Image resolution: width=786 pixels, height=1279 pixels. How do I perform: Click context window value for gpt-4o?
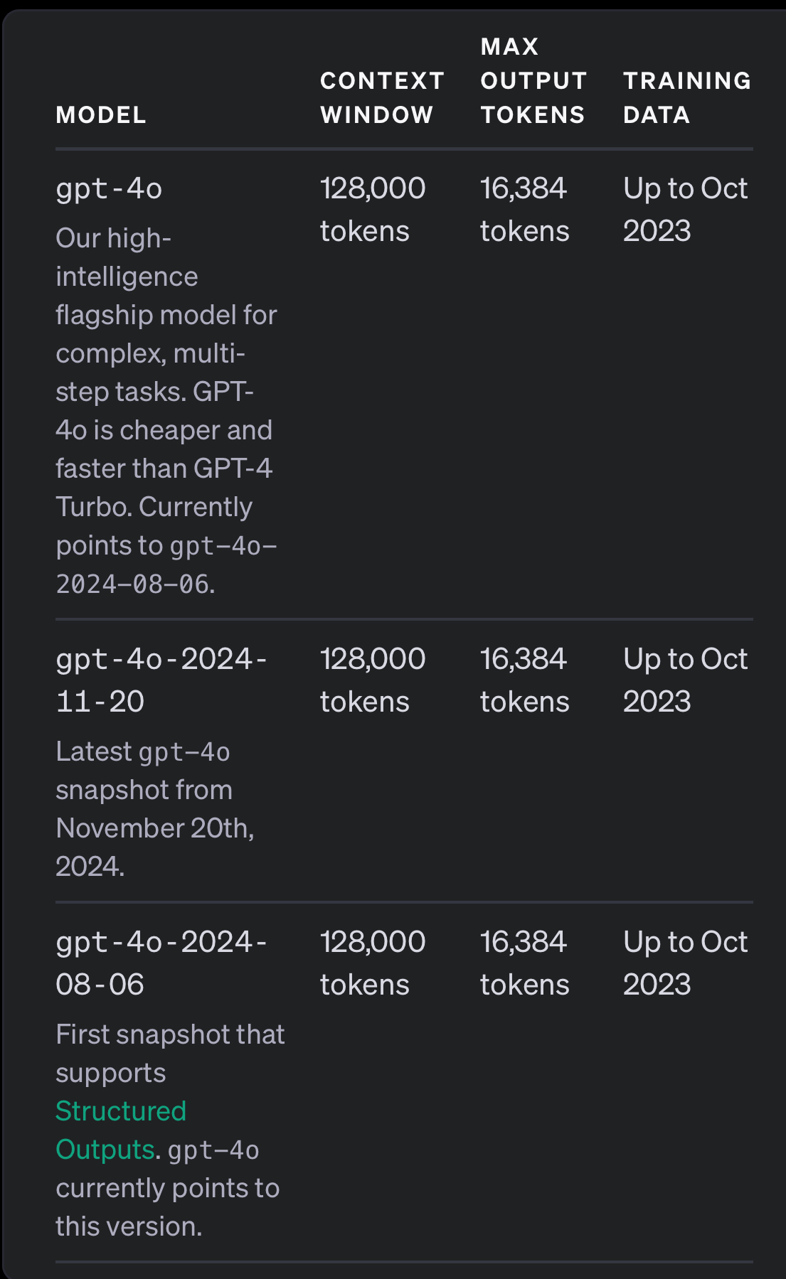click(x=372, y=210)
